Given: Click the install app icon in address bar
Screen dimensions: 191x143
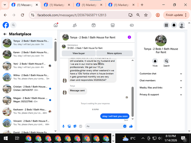Looking at the screenshot, I should [131, 15].
